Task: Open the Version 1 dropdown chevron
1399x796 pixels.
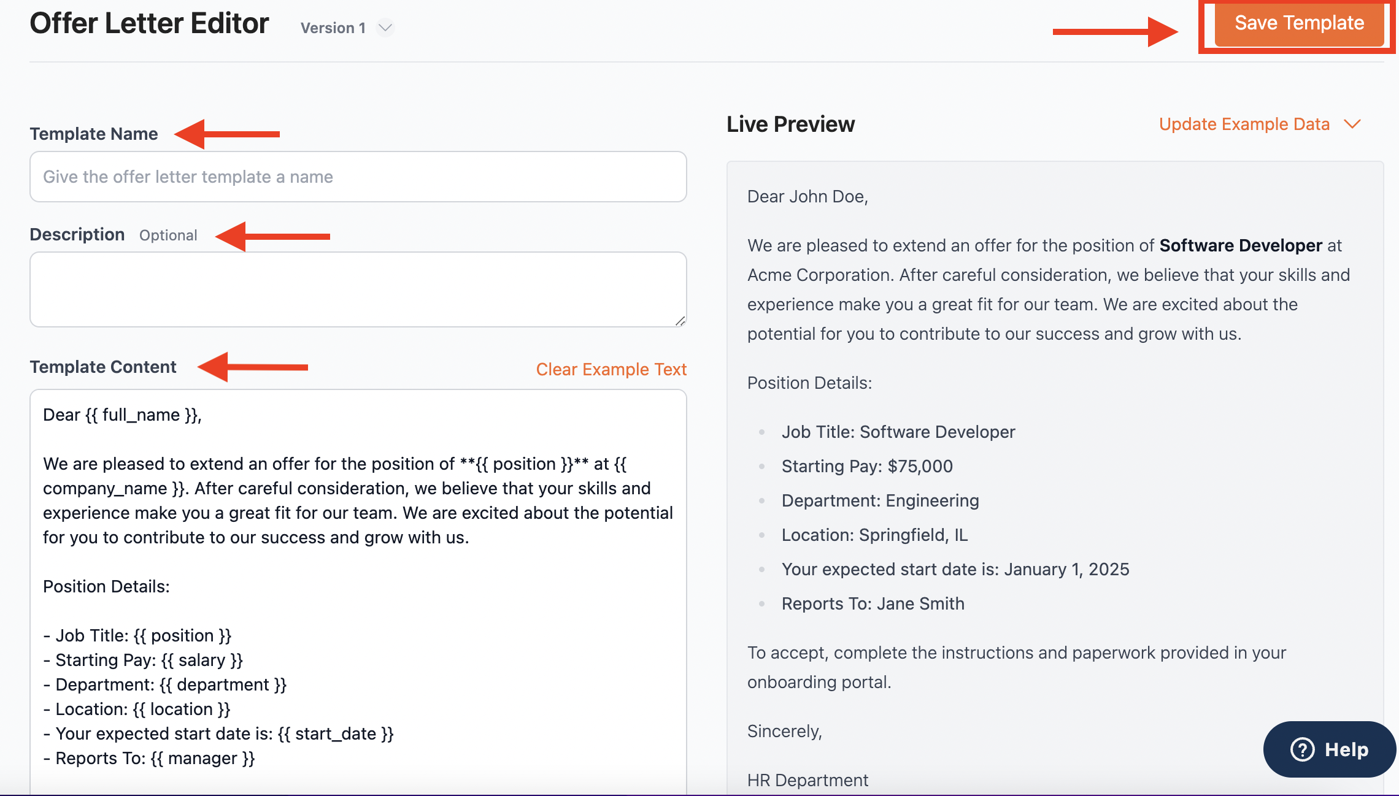Action: pyautogui.click(x=385, y=28)
